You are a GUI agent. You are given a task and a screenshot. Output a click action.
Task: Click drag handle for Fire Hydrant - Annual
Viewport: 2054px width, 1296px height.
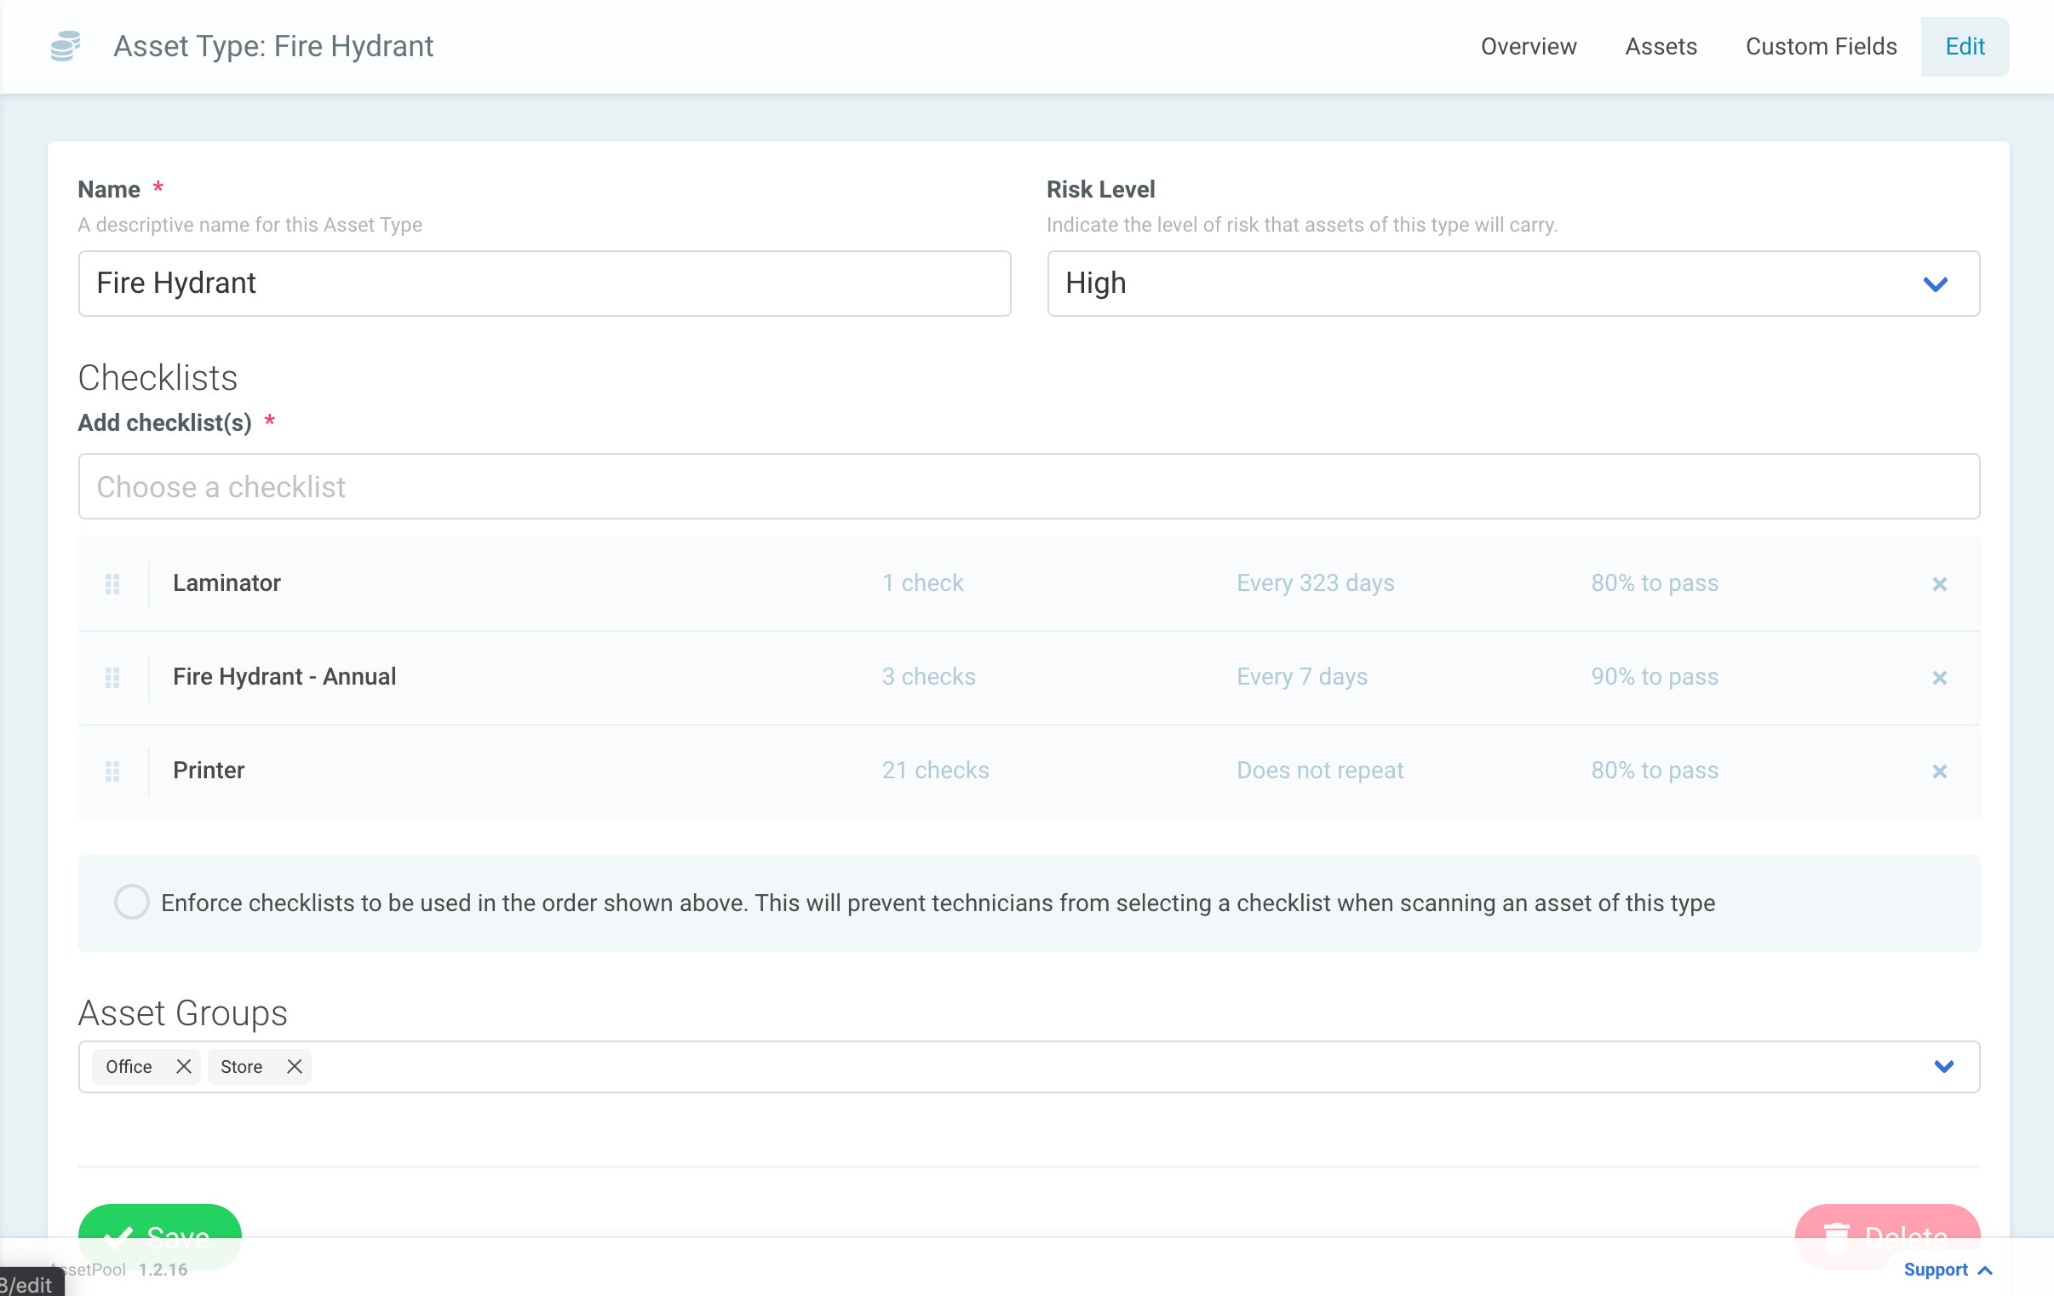pos(112,678)
